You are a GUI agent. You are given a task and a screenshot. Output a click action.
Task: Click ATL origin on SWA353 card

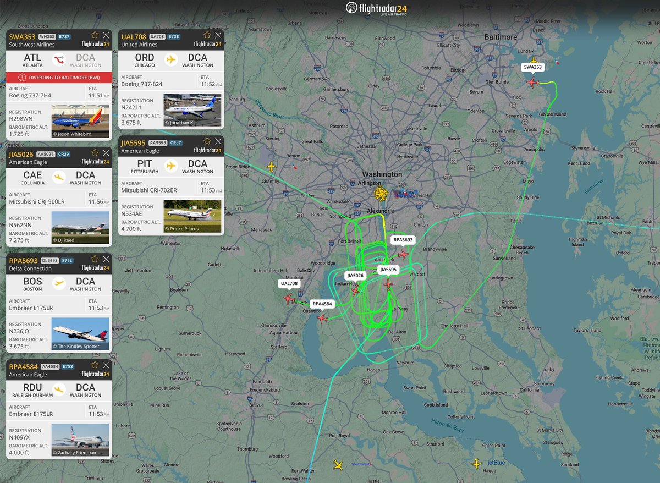coord(33,58)
